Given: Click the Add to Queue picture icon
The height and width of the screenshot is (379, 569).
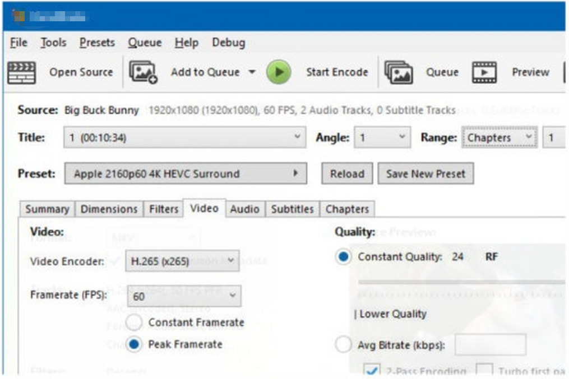Looking at the screenshot, I should [x=144, y=72].
